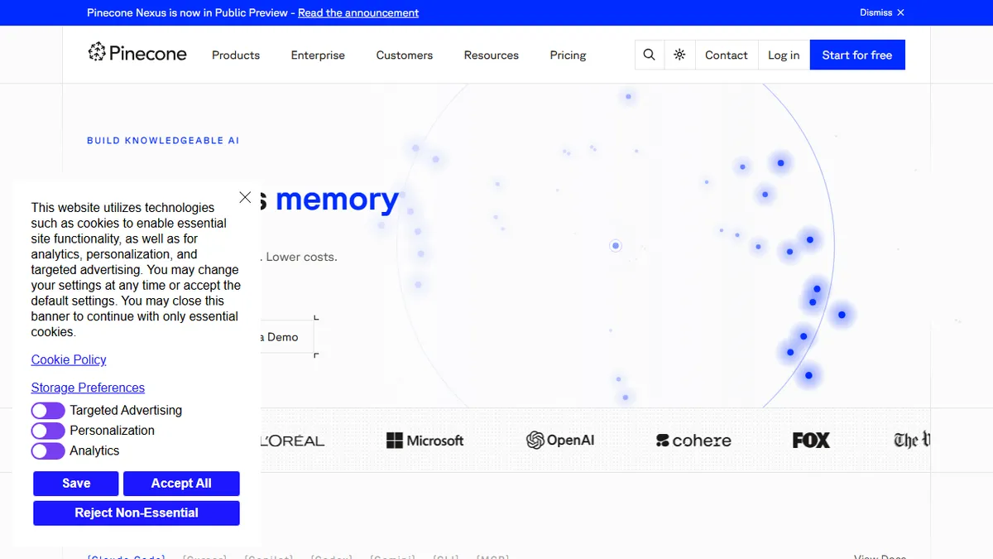
Task: Click the Demo button in the hero
Action: (286, 337)
